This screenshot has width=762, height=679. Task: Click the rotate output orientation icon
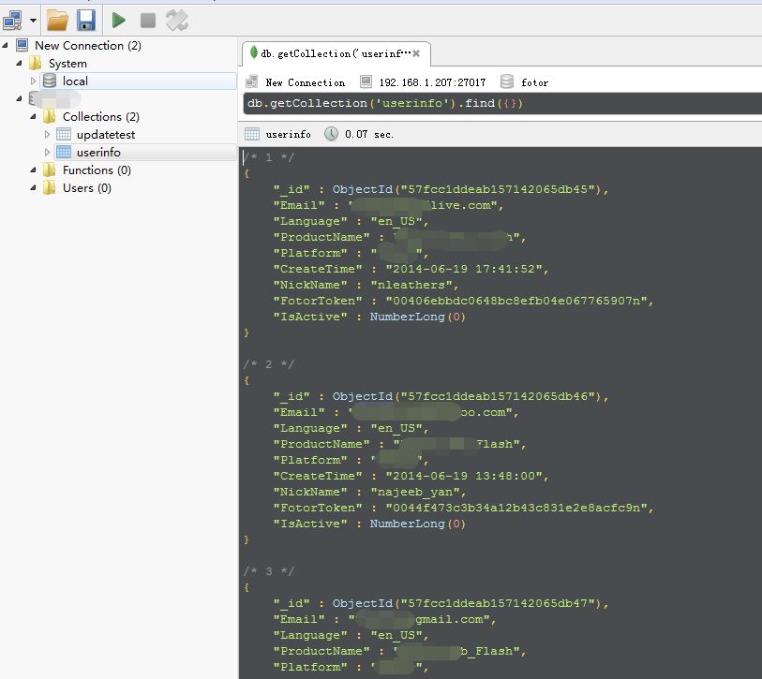click(x=176, y=19)
